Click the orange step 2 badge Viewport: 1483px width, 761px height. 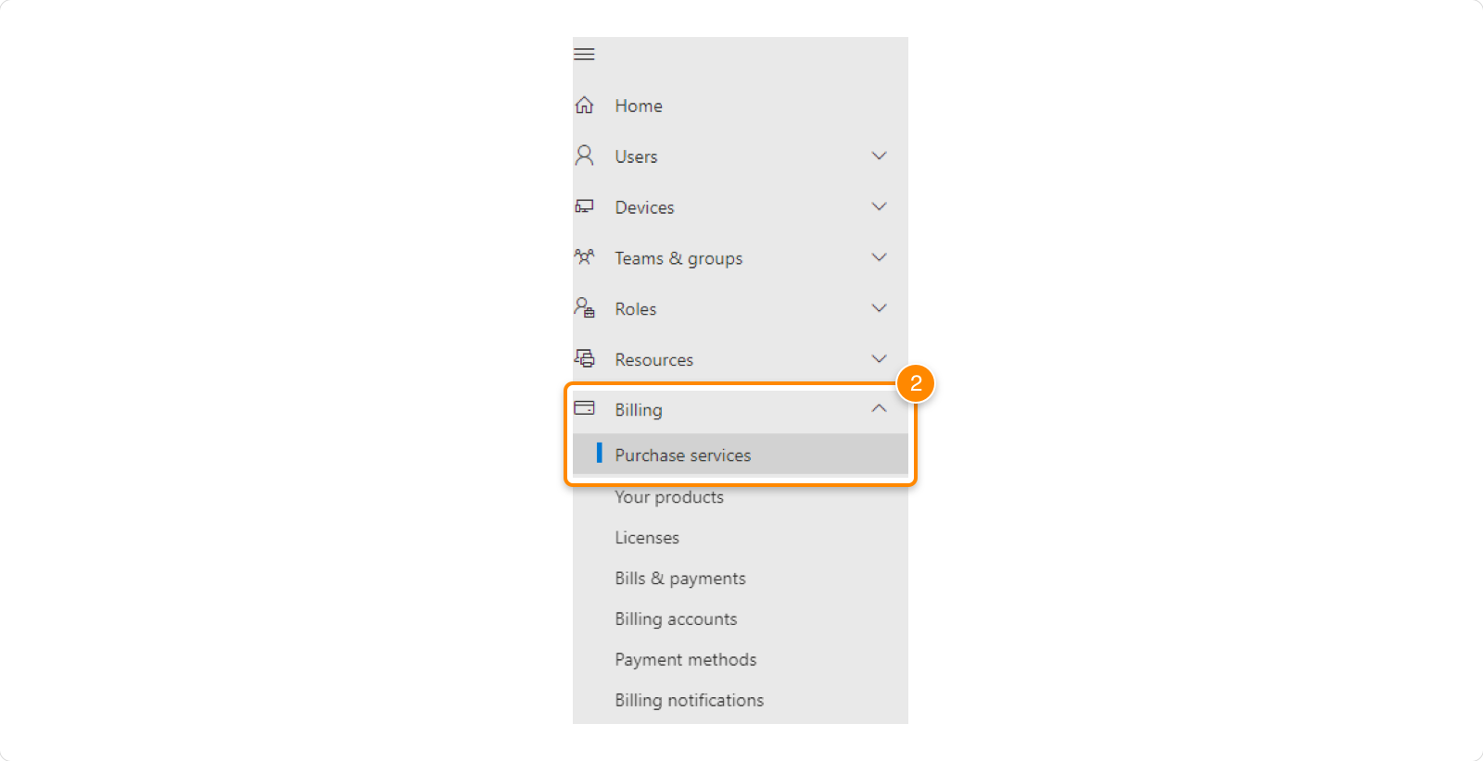click(x=916, y=383)
